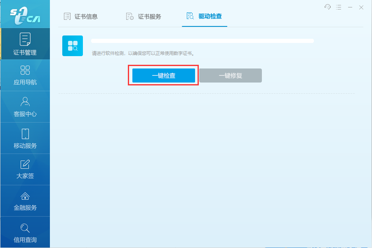Click the white detection progress bar
372x248 pixels.
point(202,41)
